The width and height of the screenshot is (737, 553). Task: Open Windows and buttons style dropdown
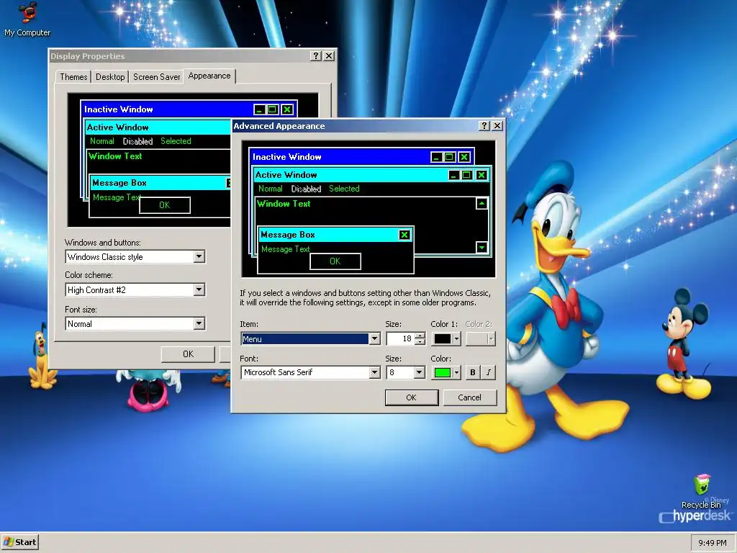pos(199,256)
